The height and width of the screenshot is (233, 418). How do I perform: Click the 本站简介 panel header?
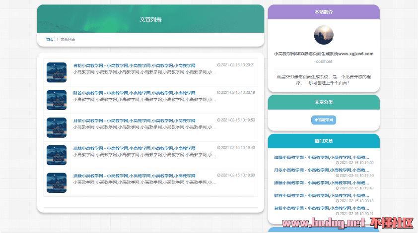tap(324, 12)
